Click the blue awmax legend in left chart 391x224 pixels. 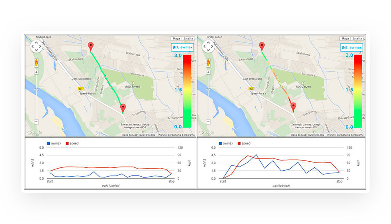[55, 143]
